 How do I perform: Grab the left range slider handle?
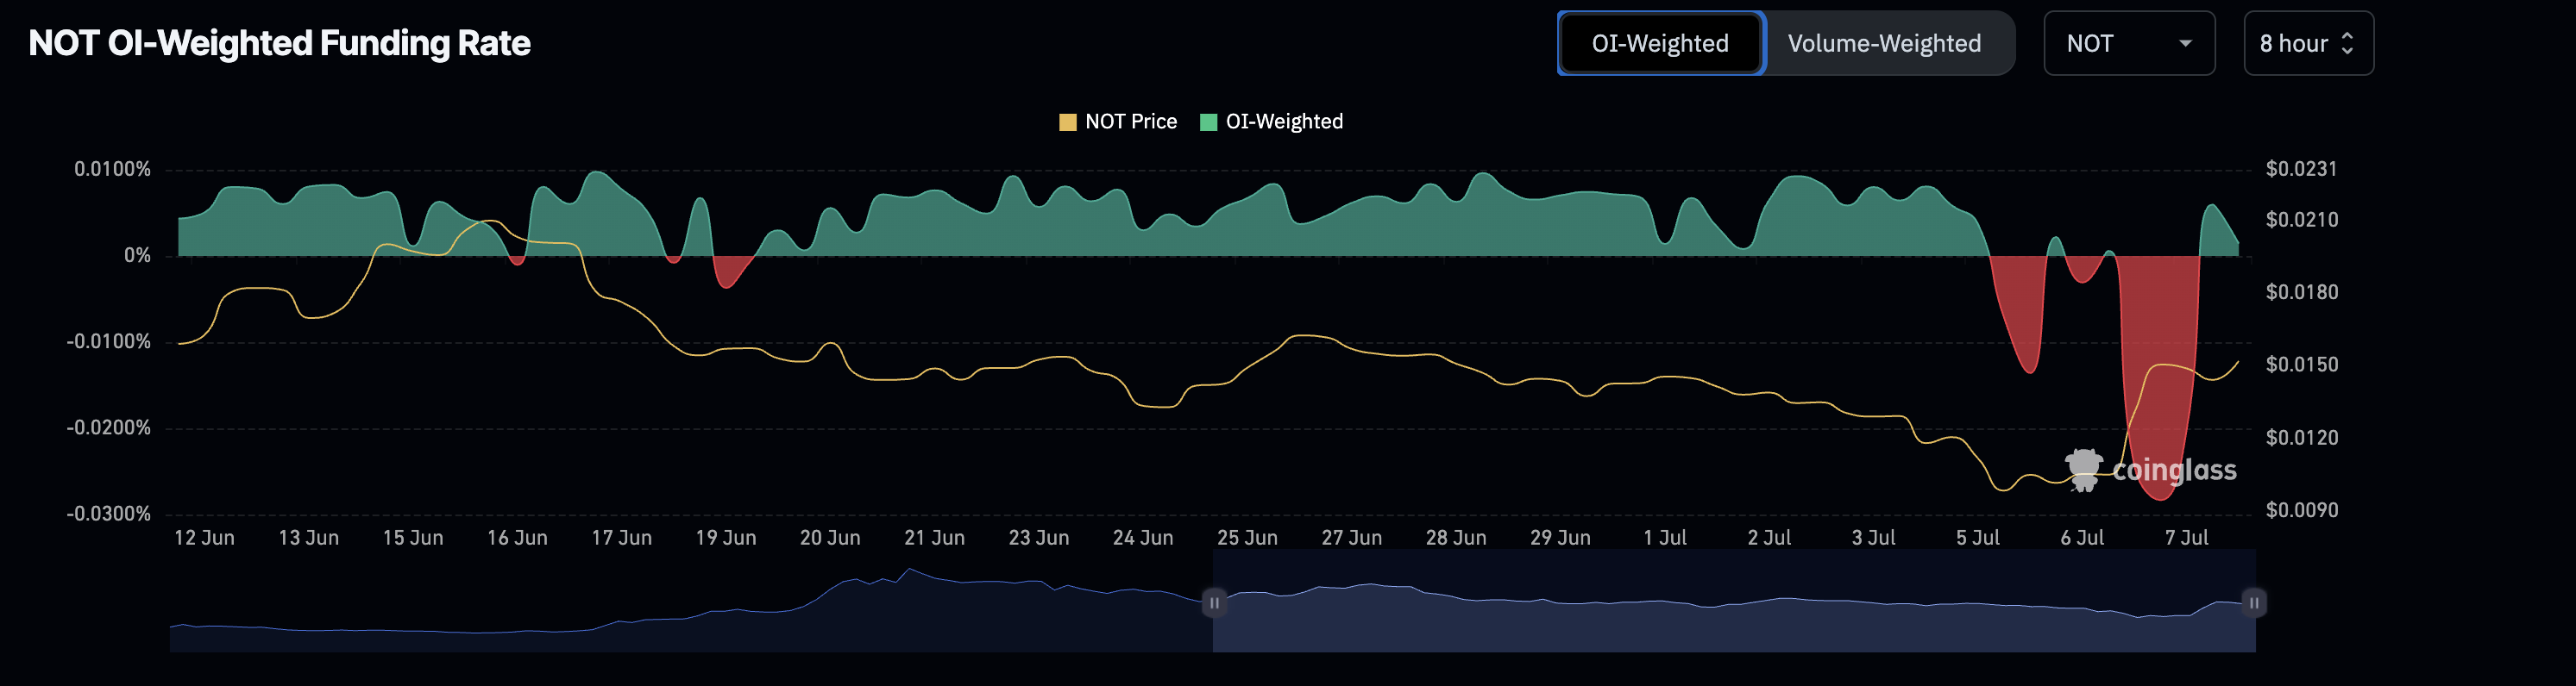tap(1214, 603)
